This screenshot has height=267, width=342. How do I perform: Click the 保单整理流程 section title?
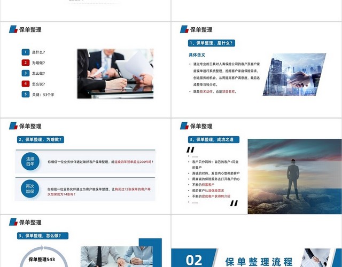(259, 262)
